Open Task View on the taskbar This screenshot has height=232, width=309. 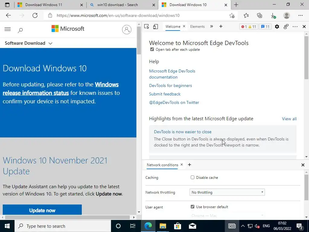[x=133, y=226]
